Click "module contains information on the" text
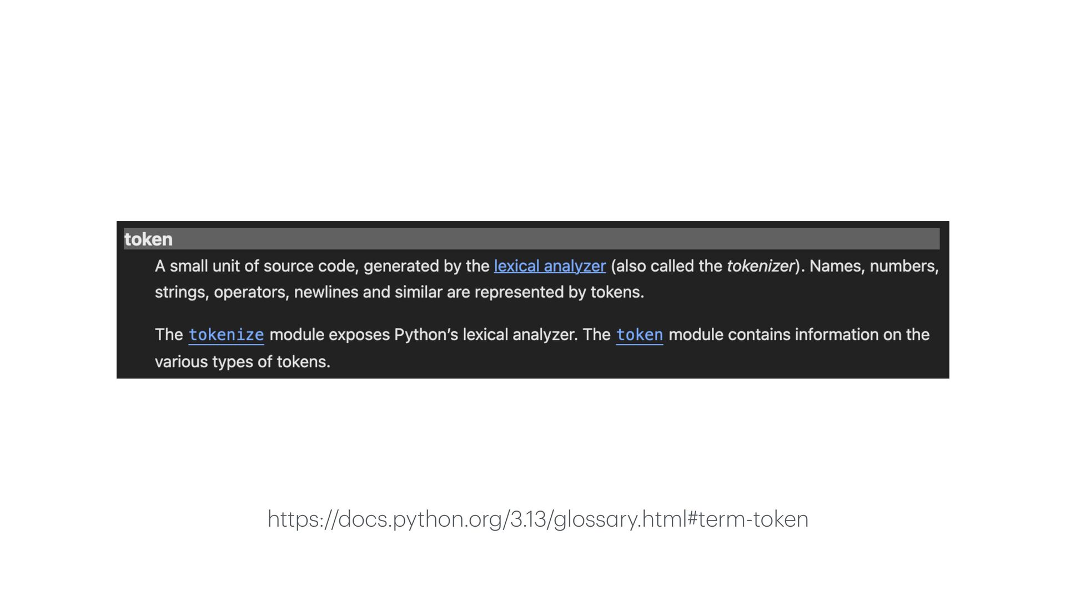 point(799,335)
